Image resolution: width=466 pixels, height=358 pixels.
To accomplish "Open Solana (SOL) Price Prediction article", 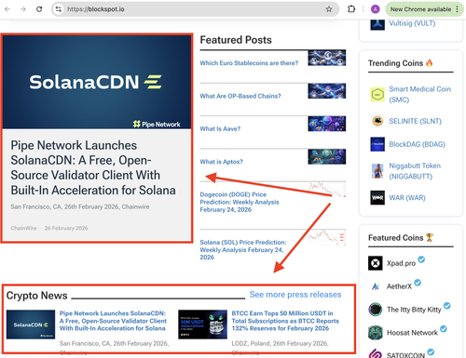I will [x=243, y=250].
